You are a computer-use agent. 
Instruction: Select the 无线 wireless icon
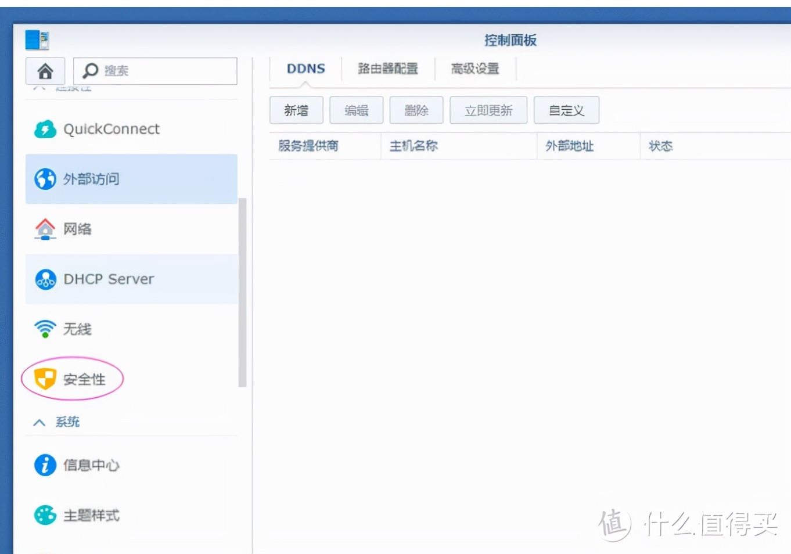tap(45, 329)
